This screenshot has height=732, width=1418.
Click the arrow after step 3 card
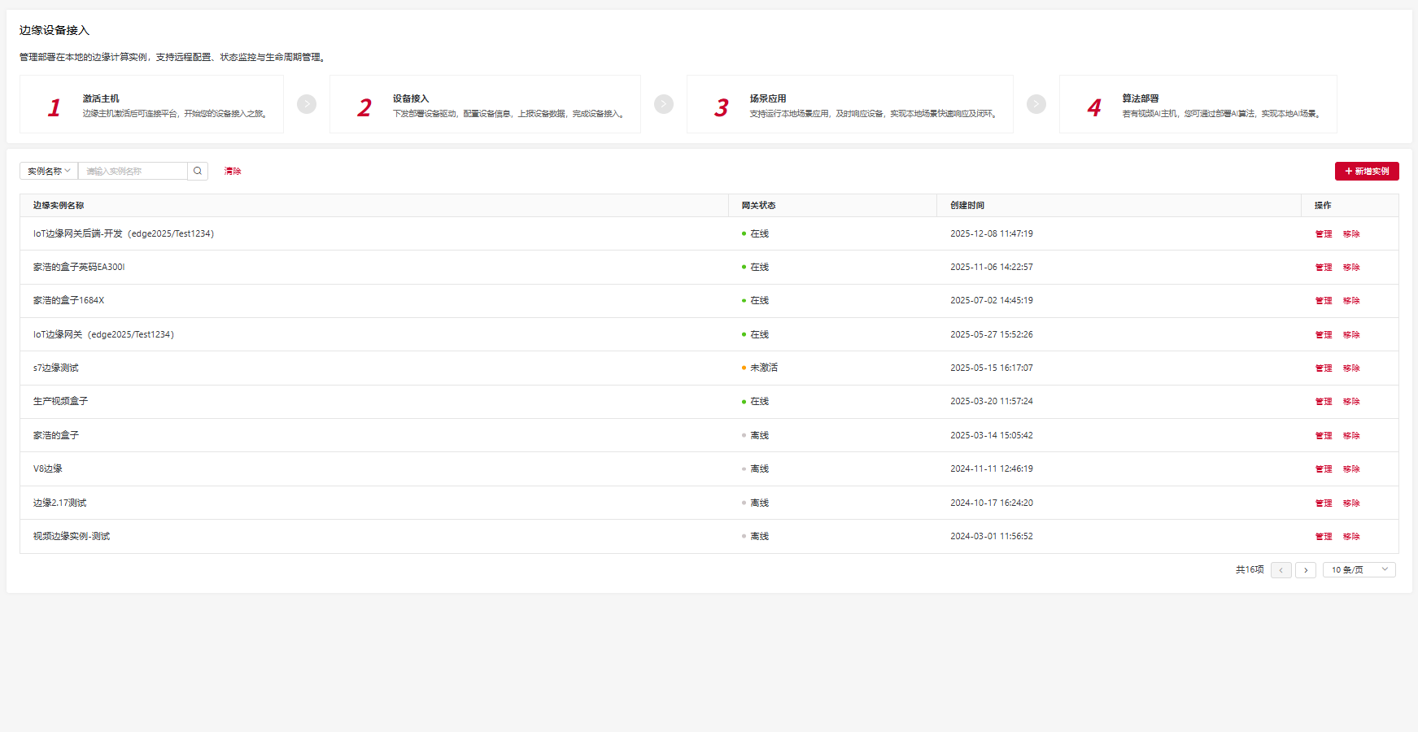click(x=1036, y=104)
